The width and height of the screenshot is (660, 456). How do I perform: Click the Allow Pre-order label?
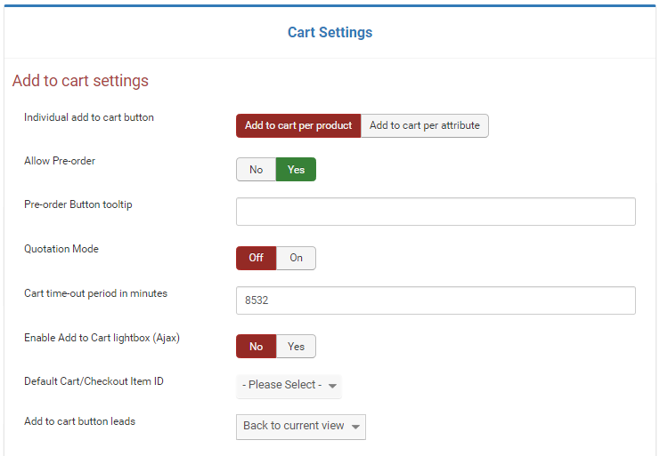pyautogui.click(x=60, y=161)
